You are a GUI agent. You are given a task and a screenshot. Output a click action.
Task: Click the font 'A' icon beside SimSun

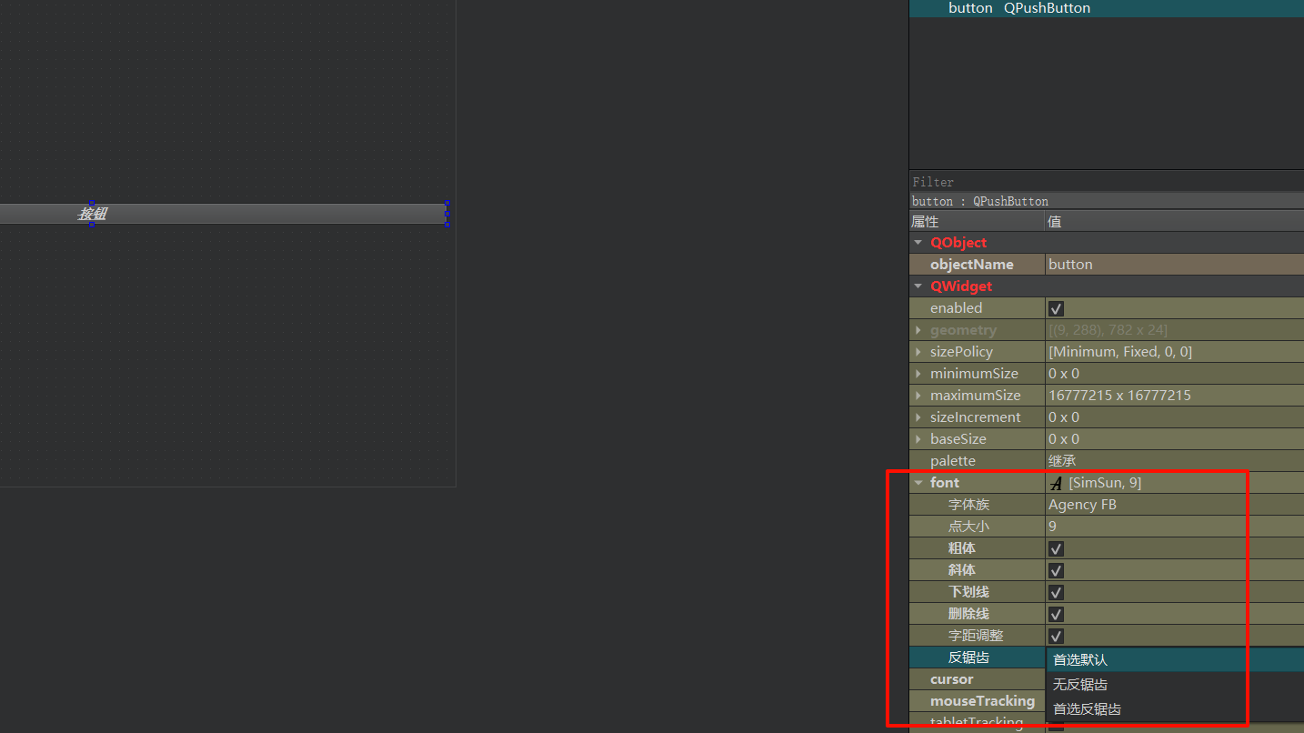pos(1056,483)
